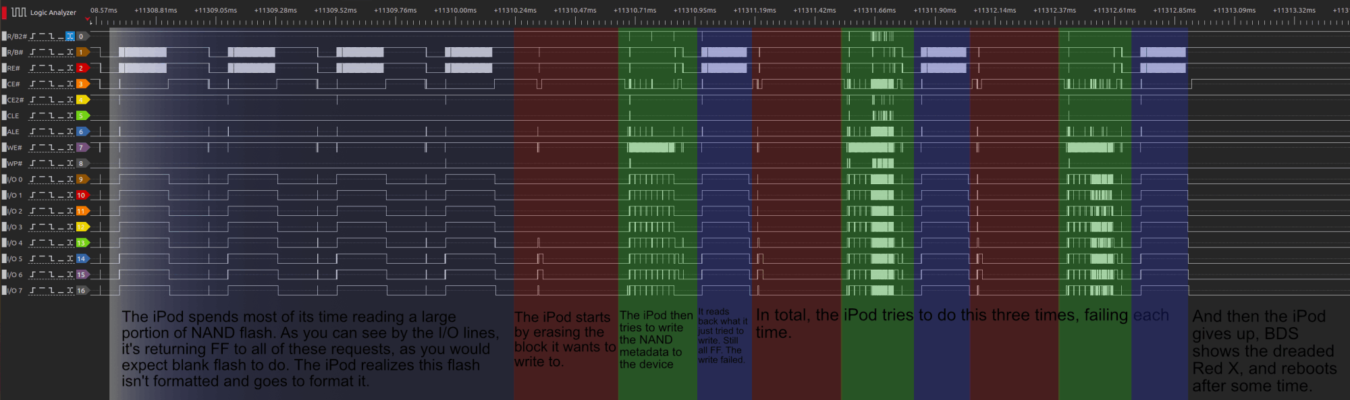
Task: Click the green channel 13 tag
Action: (x=82, y=243)
